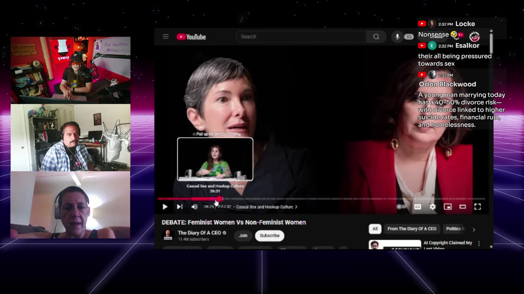Open options menu for AI Copyright video

point(479,244)
